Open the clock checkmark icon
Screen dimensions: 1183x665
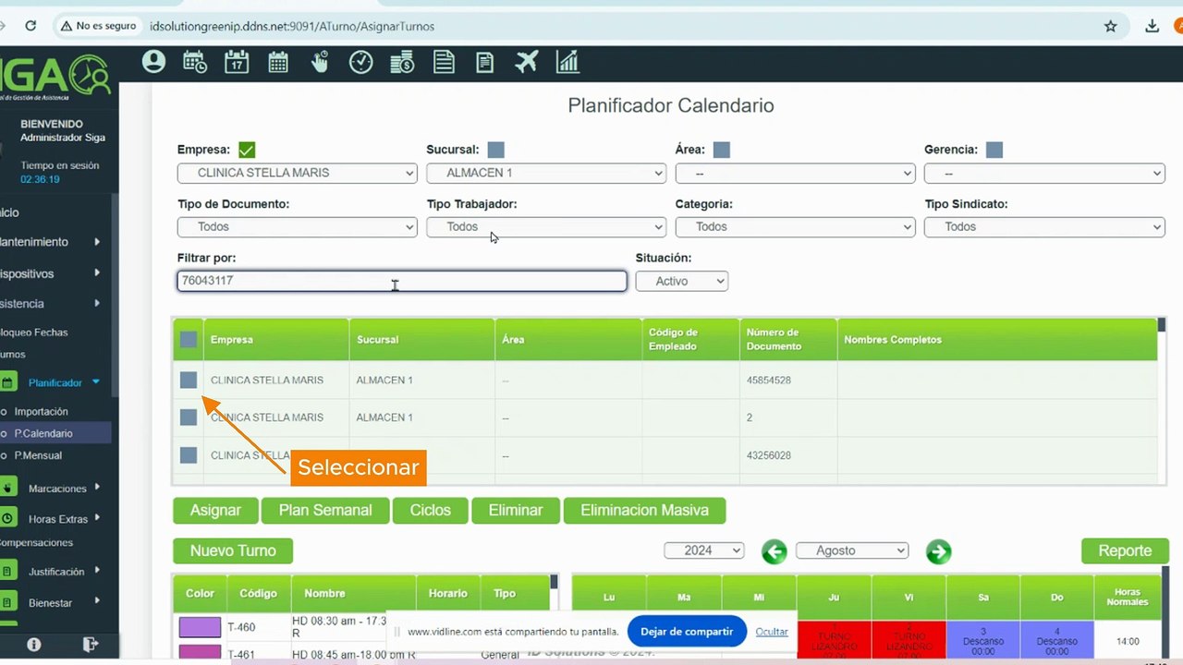pyautogui.click(x=360, y=62)
